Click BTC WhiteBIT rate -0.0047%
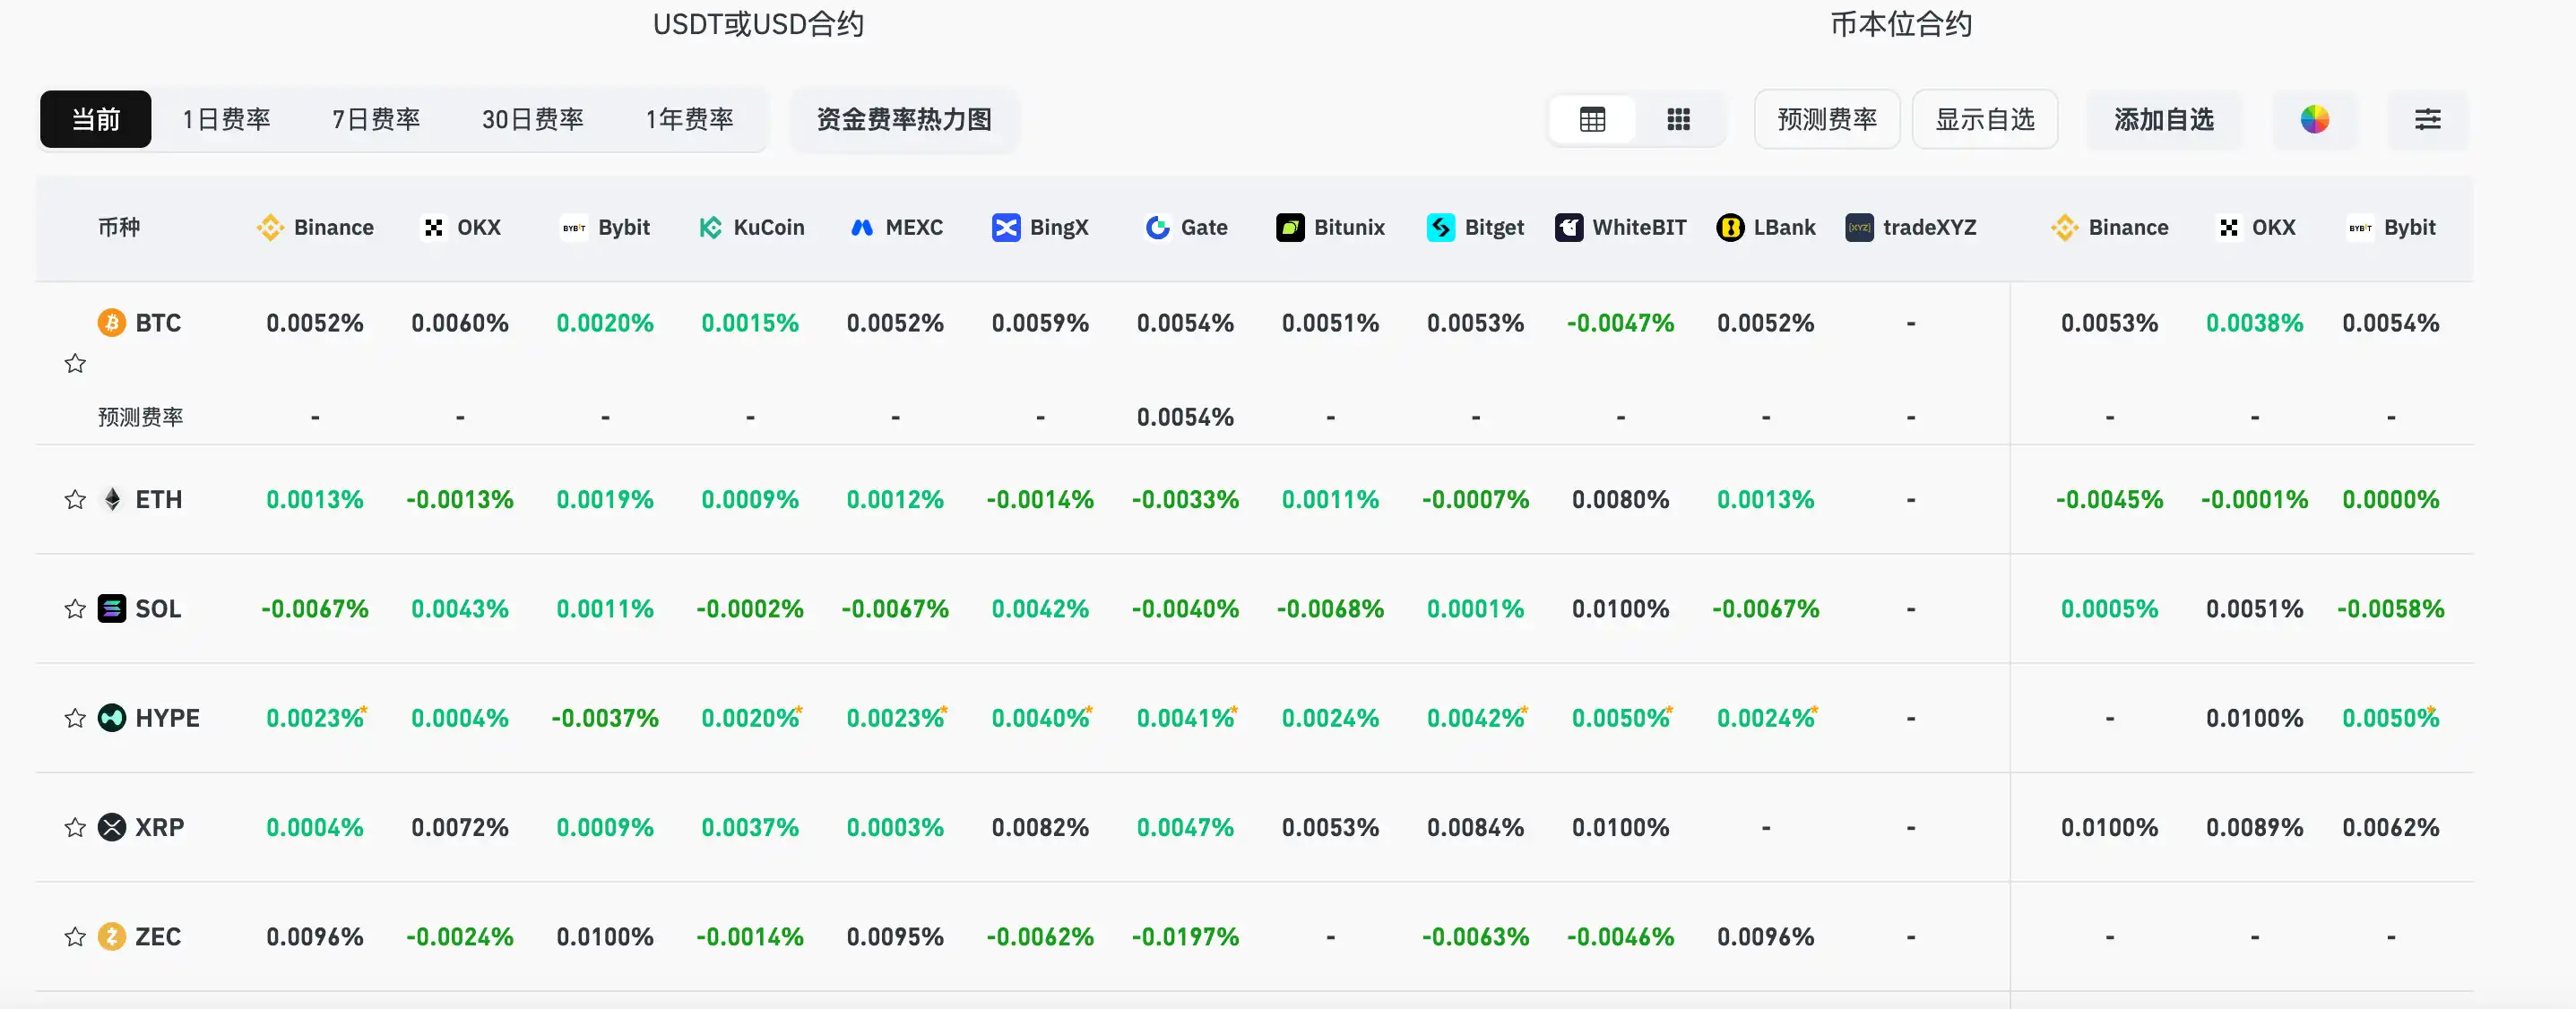 pos(1620,323)
